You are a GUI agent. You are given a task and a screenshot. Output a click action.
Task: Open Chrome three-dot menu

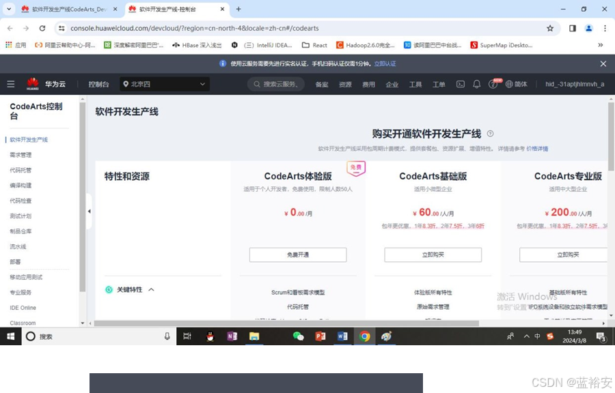(x=605, y=28)
